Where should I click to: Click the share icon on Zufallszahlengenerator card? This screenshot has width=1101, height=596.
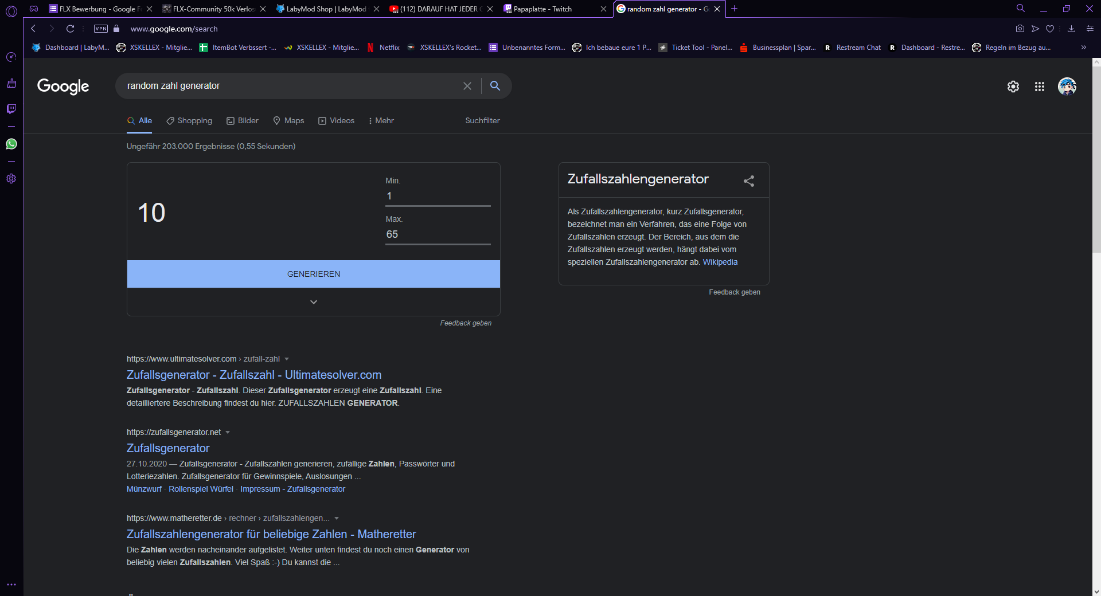tap(749, 181)
